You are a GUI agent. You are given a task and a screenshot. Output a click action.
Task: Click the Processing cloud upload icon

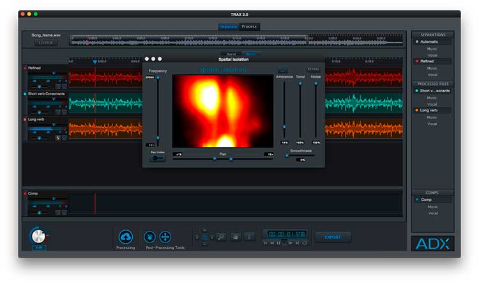pyautogui.click(x=126, y=237)
